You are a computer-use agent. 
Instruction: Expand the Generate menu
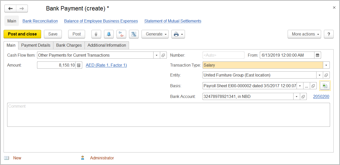pos(155,34)
